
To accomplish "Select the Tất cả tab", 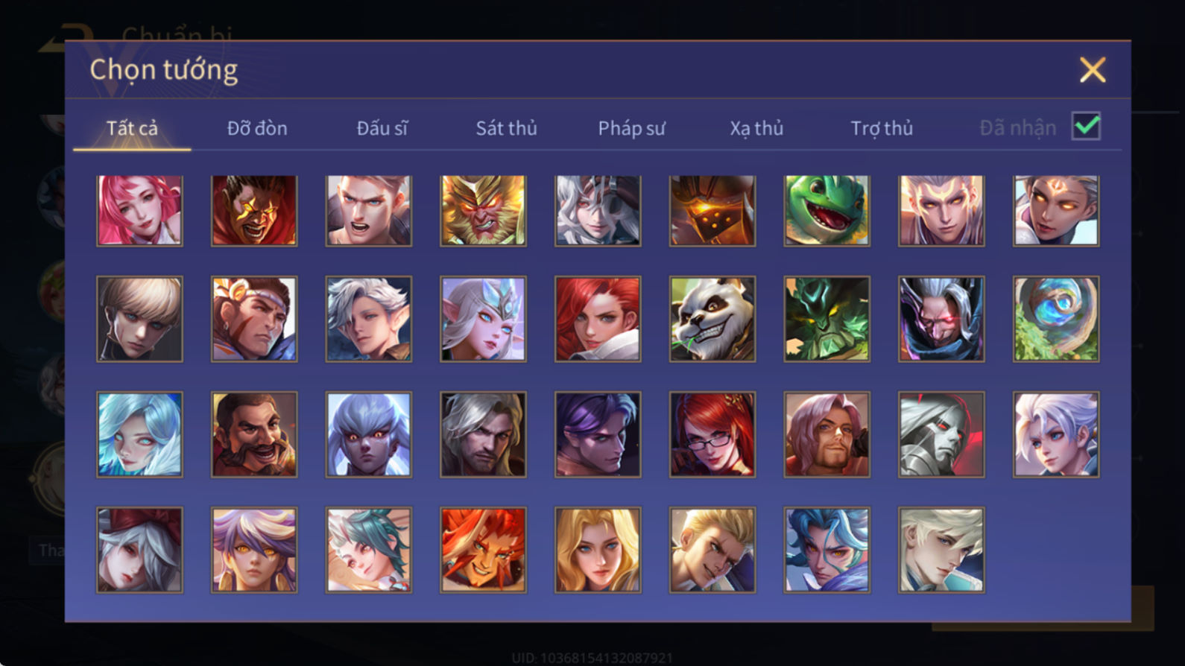I will coord(132,128).
